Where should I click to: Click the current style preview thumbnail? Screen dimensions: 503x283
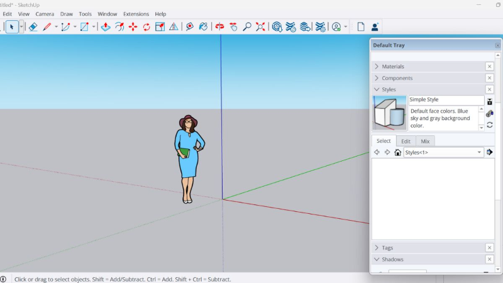pos(389,113)
